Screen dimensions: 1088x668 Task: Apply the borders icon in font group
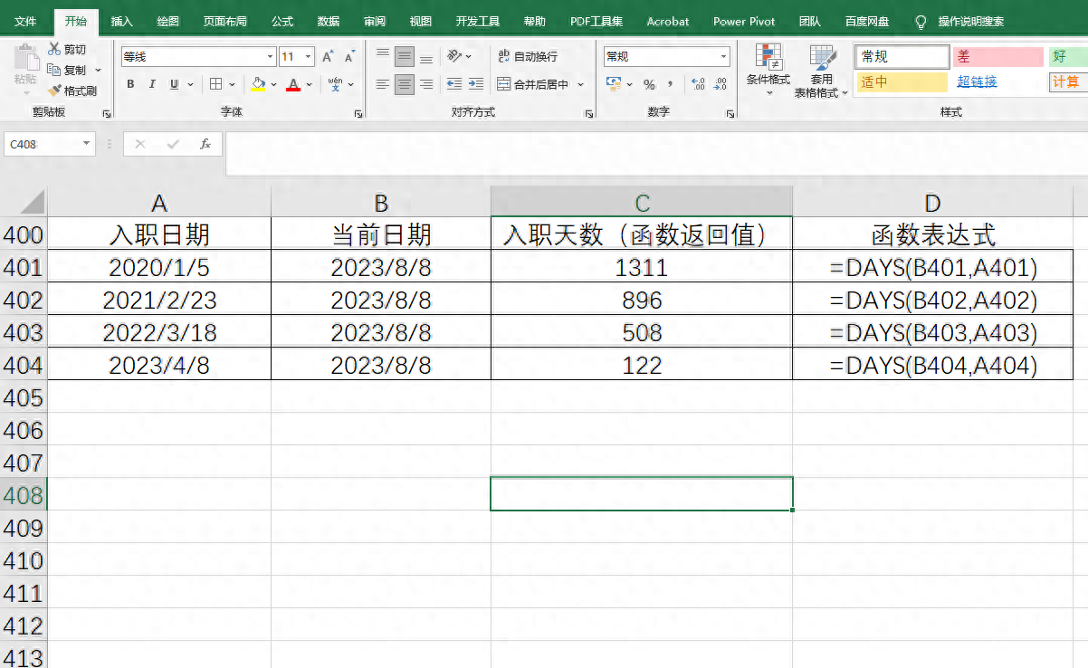[216, 84]
